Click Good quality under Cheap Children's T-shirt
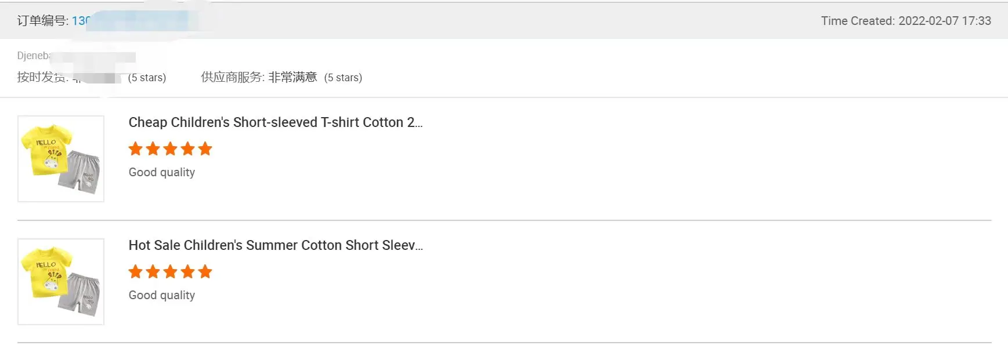The height and width of the screenshot is (356, 1008). pyautogui.click(x=161, y=172)
